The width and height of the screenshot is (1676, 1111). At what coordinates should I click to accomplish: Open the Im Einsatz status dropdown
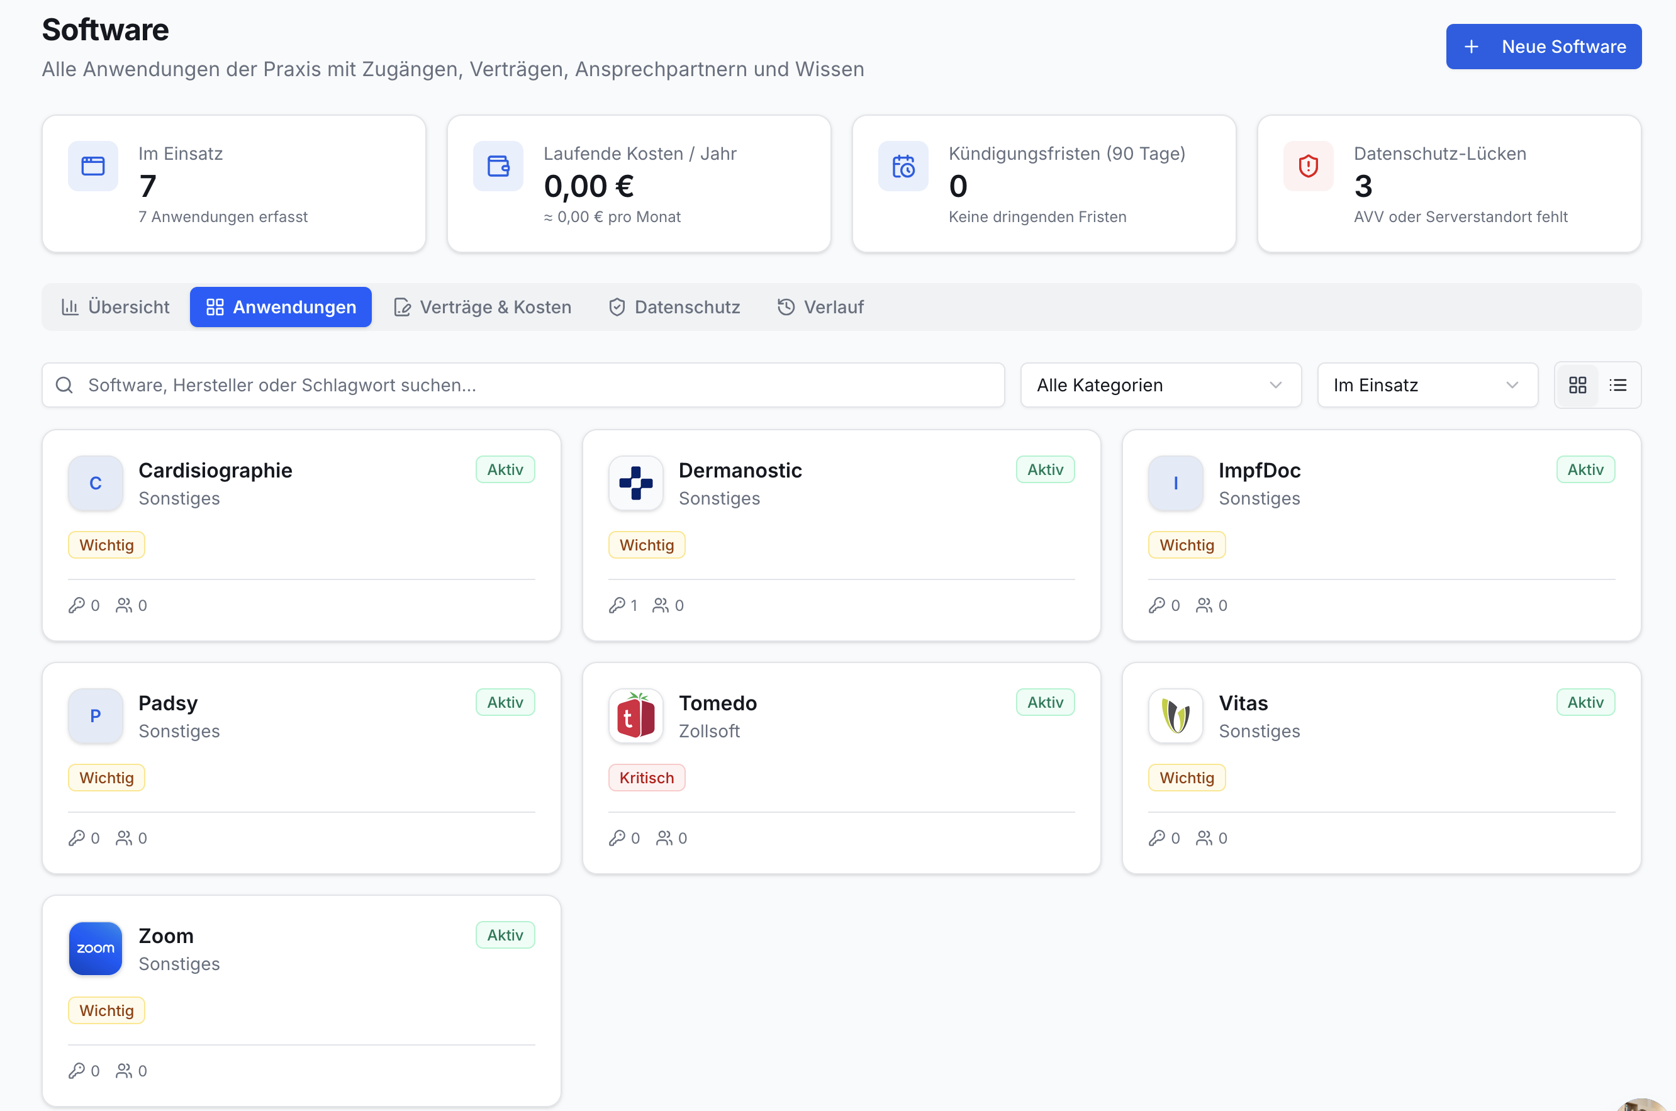1427,385
